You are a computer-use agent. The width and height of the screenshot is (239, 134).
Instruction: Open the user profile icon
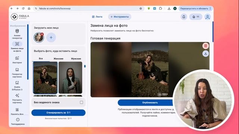click(x=208, y=17)
